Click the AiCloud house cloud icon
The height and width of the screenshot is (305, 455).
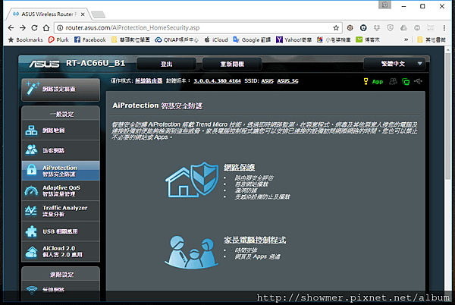coord(31,252)
